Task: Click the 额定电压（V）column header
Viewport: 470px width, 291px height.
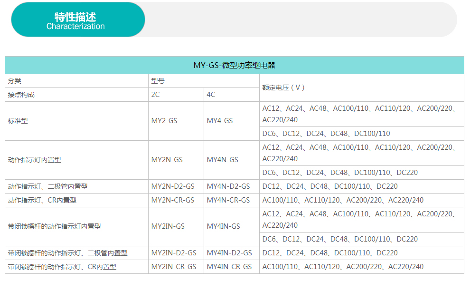Action: [283, 87]
